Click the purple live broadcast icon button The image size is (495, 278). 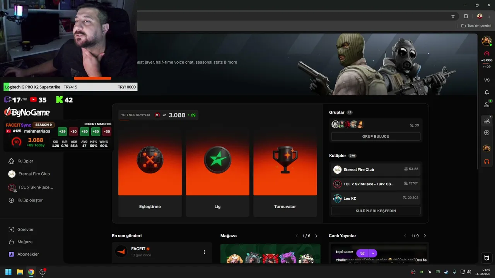363,253
